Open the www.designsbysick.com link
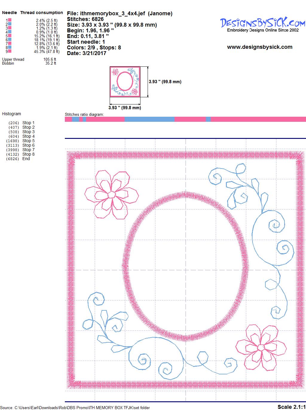 [x=259, y=47]
